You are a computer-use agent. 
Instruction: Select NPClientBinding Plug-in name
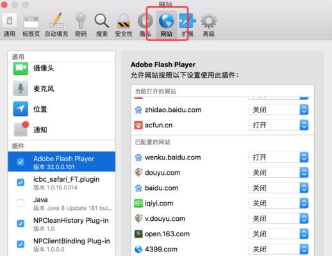72,241
